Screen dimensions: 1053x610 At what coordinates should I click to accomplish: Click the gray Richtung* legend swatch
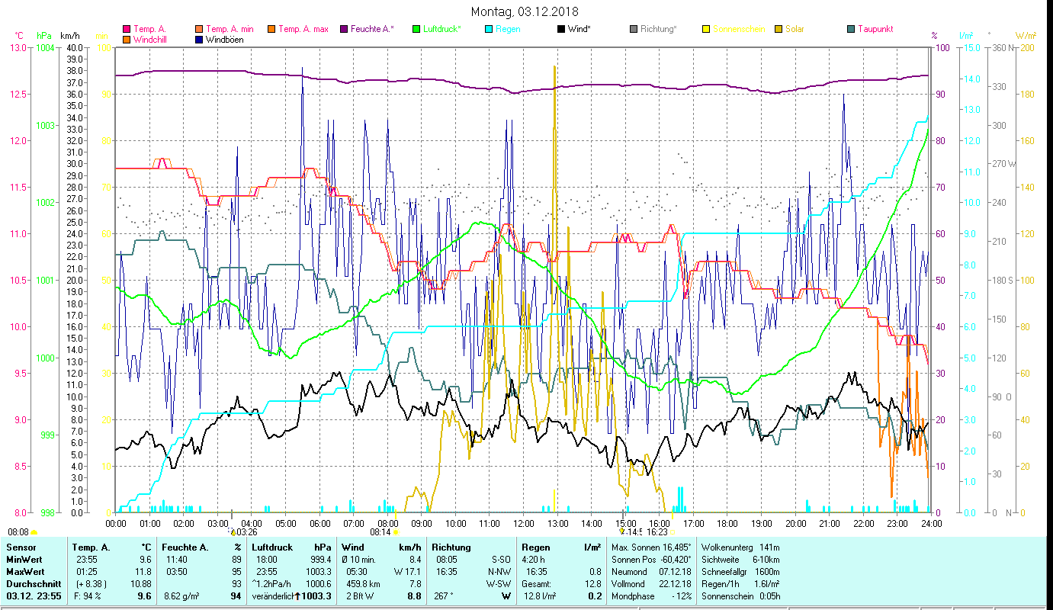point(633,30)
